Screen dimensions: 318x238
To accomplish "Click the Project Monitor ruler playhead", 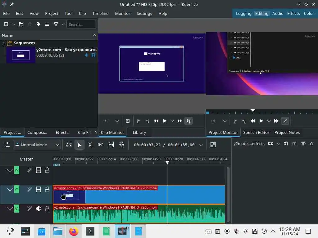I will point(253,110).
